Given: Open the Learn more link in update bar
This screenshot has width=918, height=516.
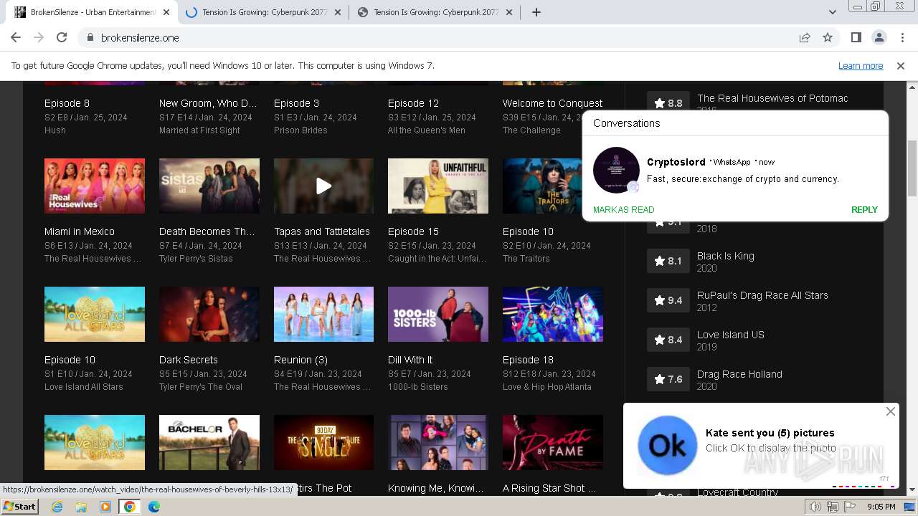Looking at the screenshot, I should (861, 65).
